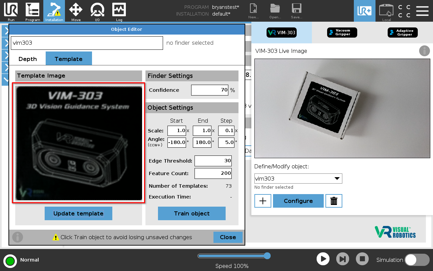View the Log tab
This screenshot has width=433, height=271.
pyautogui.click(x=119, y=11)
